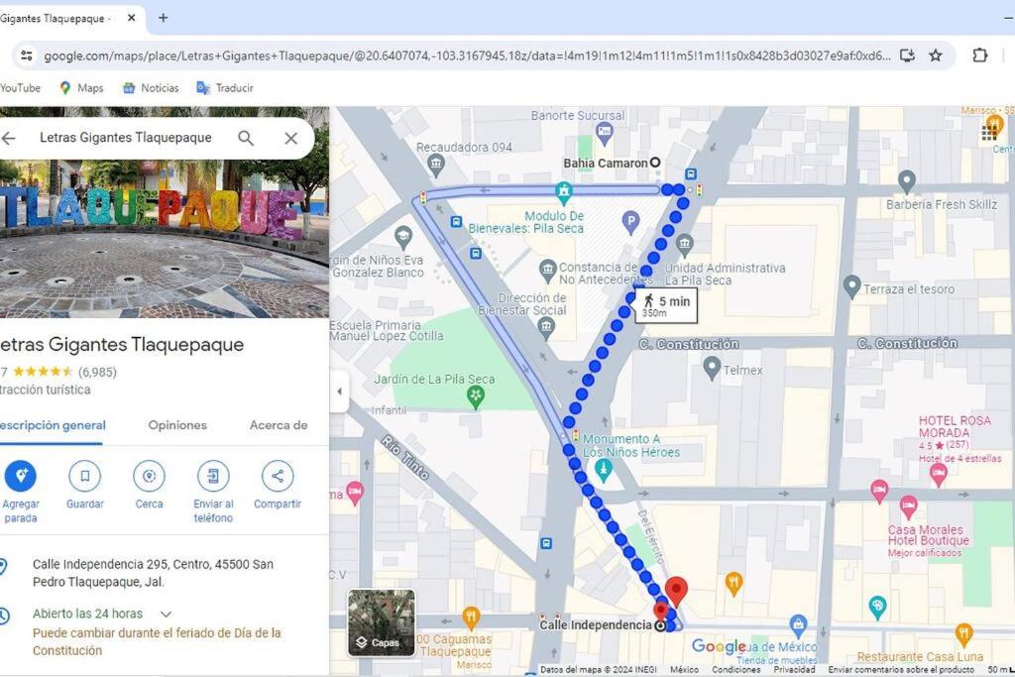1015x677 pixels.
Task: Clear search with the X icon
Action: tap(291, 138)
